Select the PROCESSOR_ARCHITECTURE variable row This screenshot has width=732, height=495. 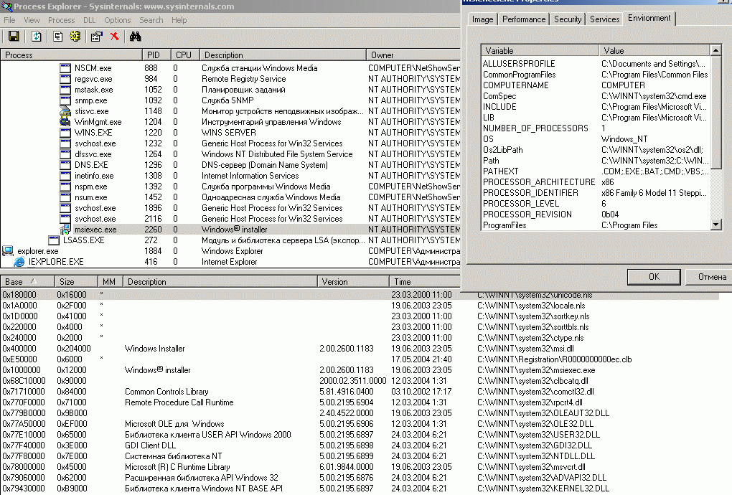595,182
